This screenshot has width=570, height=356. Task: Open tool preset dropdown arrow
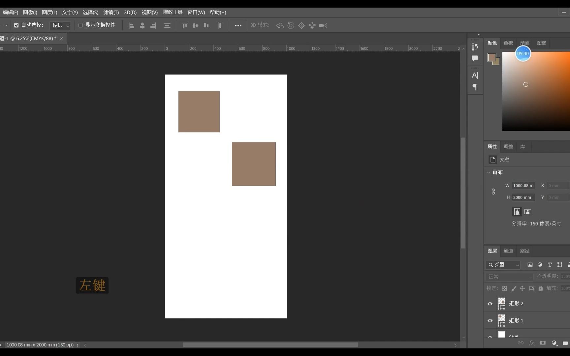point(5,25)
